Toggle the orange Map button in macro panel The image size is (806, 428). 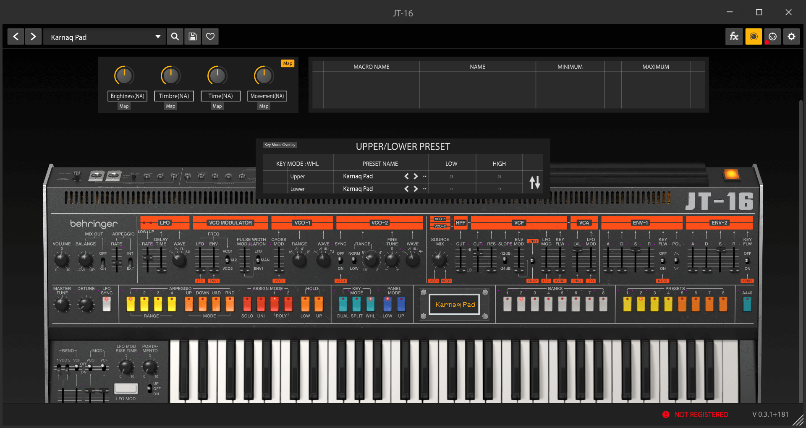coord(288,63)
